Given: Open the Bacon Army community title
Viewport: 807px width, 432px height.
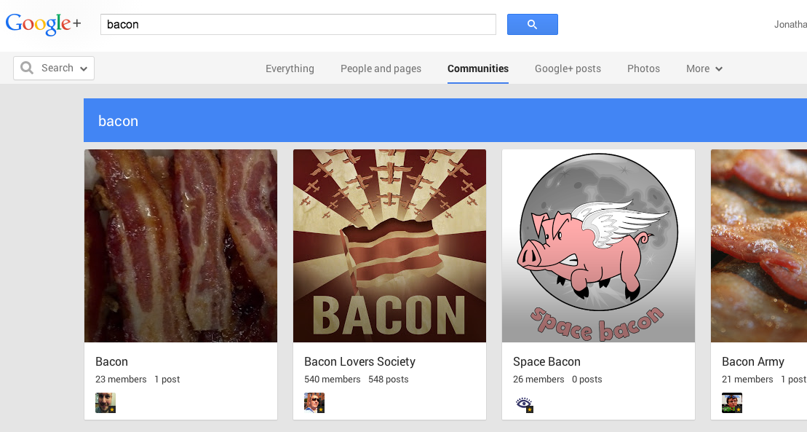Looking at the screenshot, I should (753, 362).
